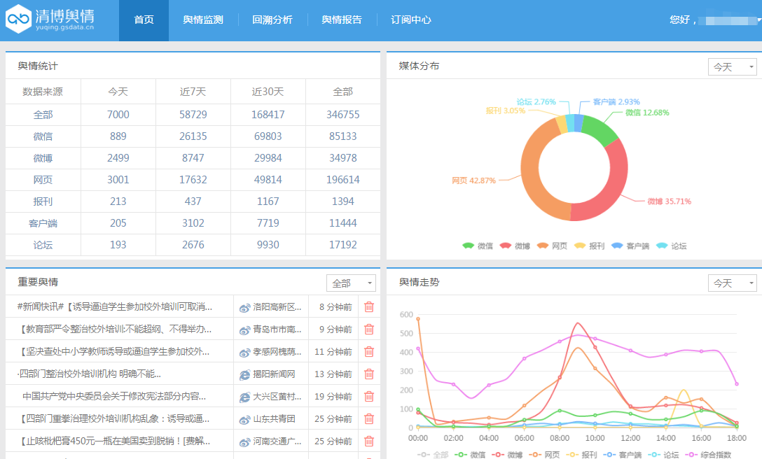Enable the greyed 全部 series in 舆情走势 legend
762x459 pixels.
[433, 455]
